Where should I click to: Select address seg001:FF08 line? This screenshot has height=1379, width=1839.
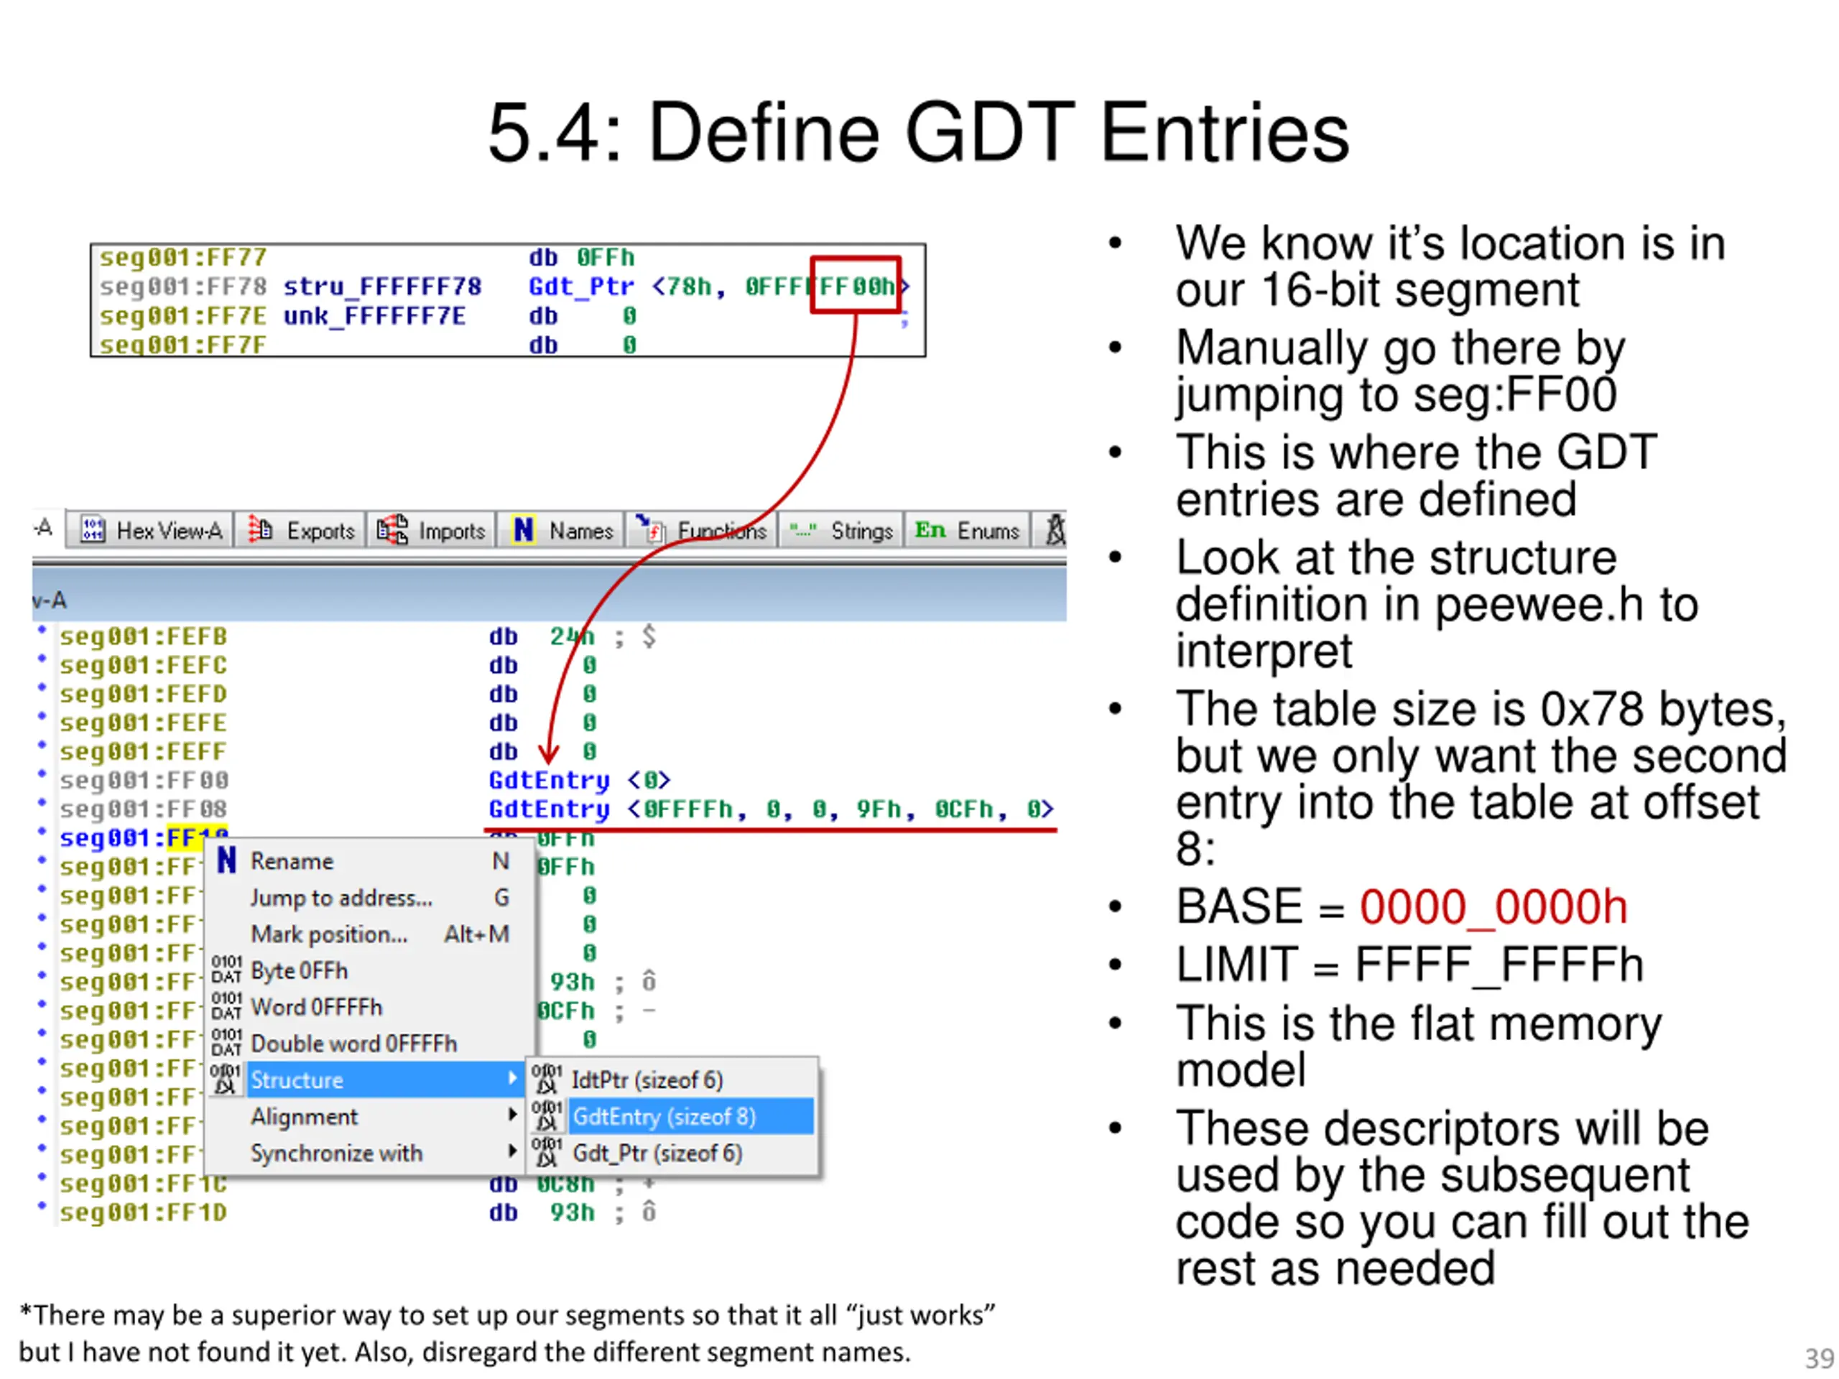[x=144, y=809]
